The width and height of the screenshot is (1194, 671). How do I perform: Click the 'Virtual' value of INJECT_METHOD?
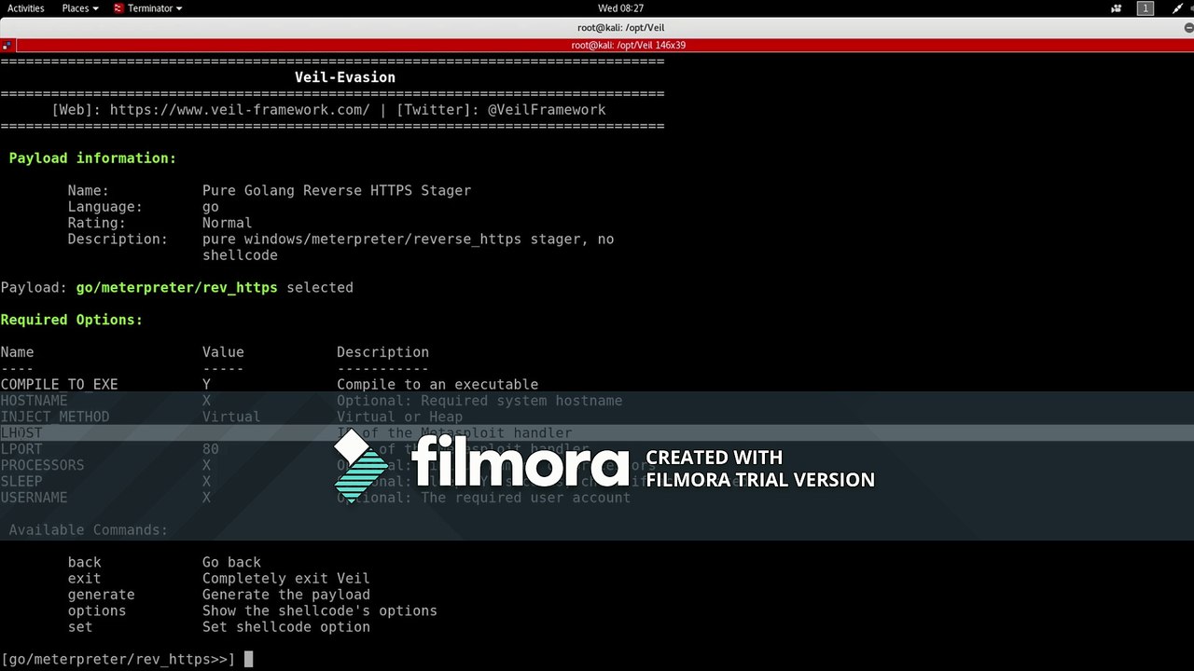231,417
